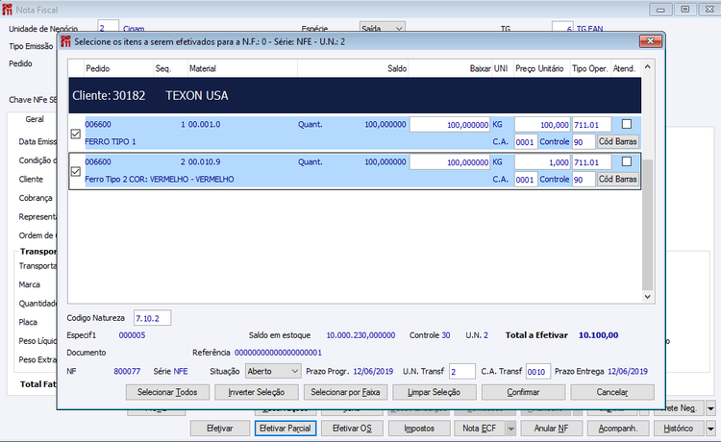This screenshot has height=442, width=721.
Task: Click Controle field 90 in Ferro Tipo 2 row
Action: 584,180
